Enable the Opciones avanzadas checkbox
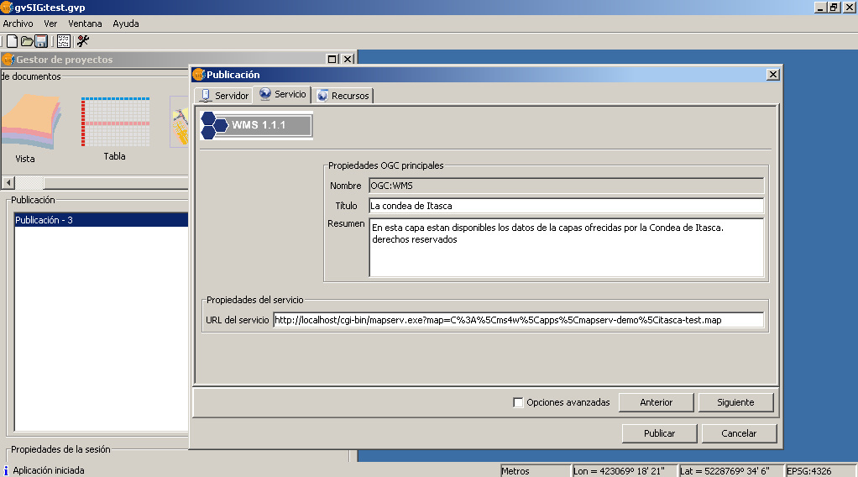This screenshot has height=477, width=858. coord(518,402)
